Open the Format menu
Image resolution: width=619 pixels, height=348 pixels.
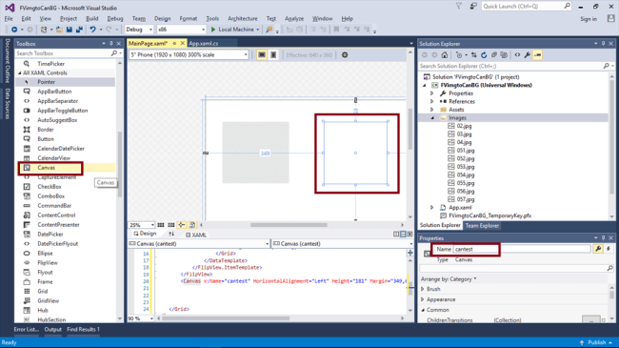(189, 18)
